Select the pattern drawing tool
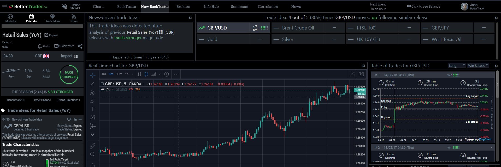This screenshot has height=167, width=501. pyautogui.click(x=92, y=117)
